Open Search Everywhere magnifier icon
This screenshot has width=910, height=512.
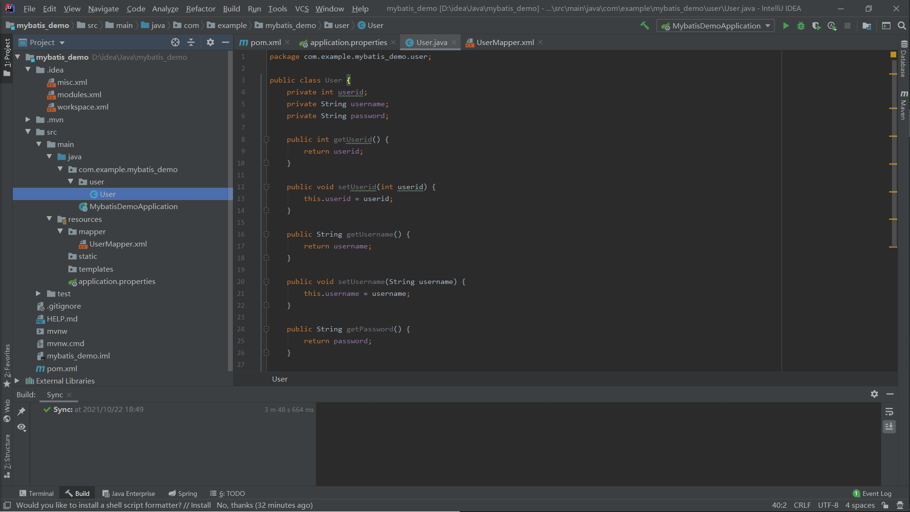[901, 26]
